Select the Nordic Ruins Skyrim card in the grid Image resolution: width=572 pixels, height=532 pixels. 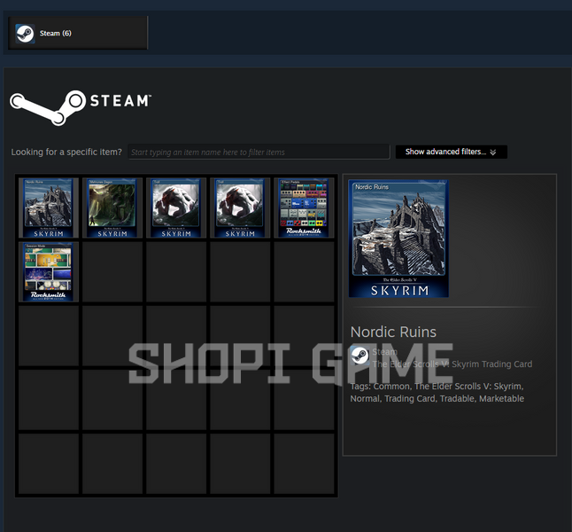click(x=49, y=207)
